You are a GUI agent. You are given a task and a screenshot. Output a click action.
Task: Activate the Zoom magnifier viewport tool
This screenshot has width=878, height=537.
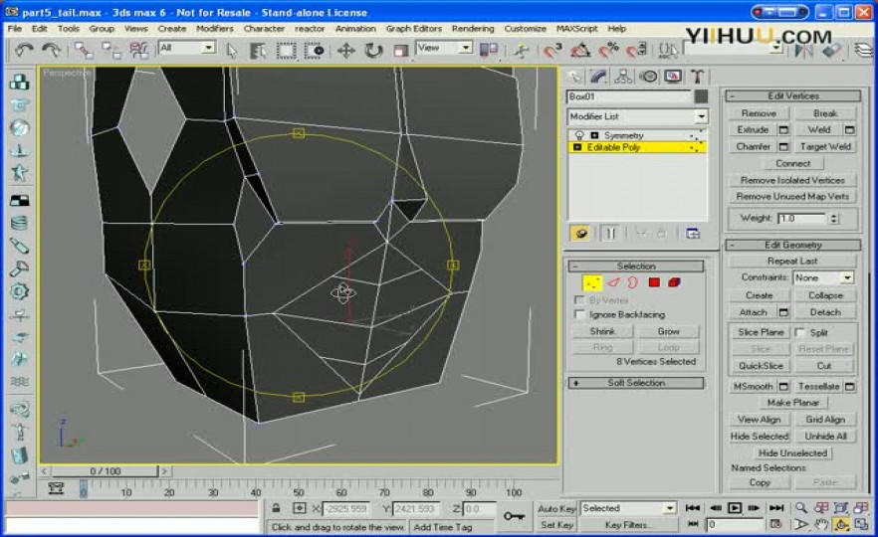pyautogui.click(x=801, y=508)
